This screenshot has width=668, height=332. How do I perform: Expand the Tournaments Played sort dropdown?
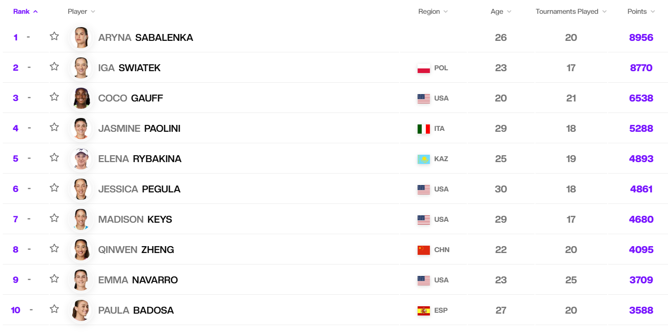point(571,11)
